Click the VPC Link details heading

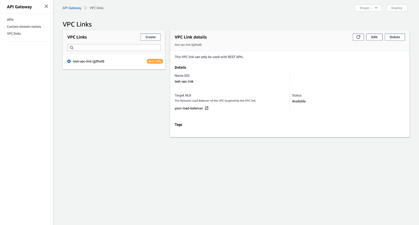[191, 37]
